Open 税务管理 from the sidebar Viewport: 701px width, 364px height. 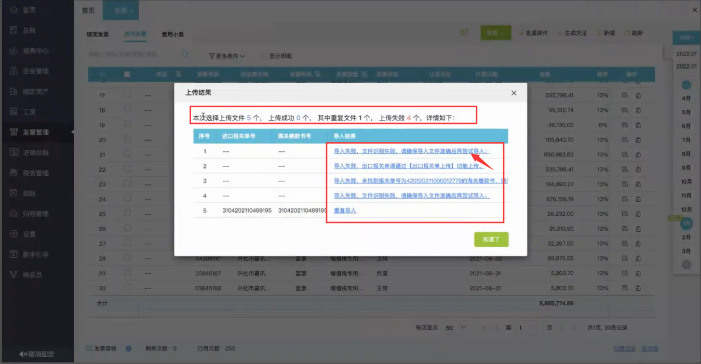[x=35, y=173]
